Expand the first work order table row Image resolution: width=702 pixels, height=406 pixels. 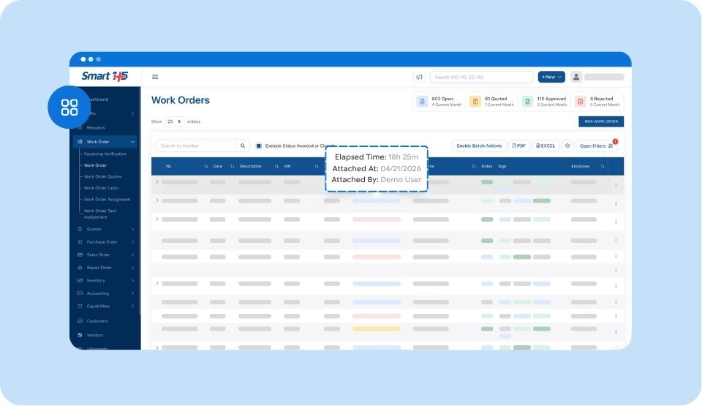157,182
